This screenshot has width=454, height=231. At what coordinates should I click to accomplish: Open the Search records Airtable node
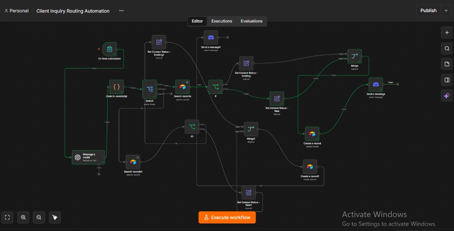point(182,87)
